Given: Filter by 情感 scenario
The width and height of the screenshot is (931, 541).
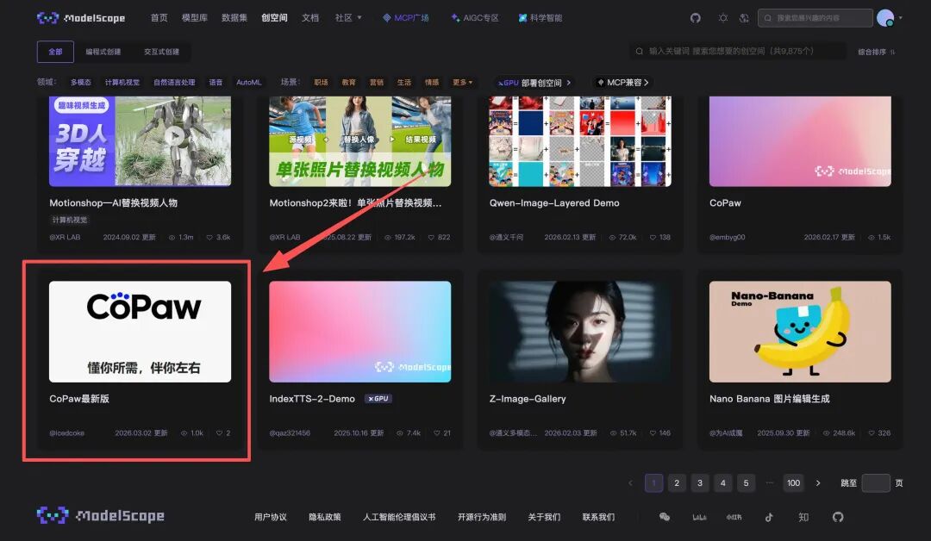Looking at the screenshot, I should 432,83.
